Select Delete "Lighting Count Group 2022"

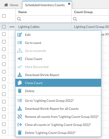click(x=58, y=133)
